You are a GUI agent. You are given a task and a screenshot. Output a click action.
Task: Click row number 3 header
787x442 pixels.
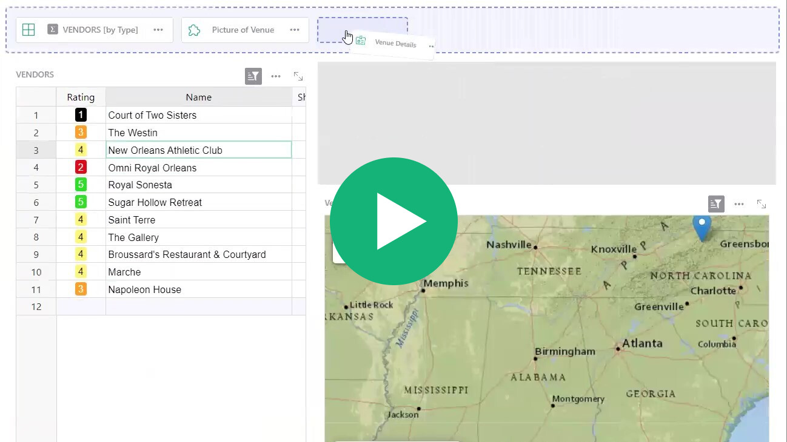(x=36, y=150)
